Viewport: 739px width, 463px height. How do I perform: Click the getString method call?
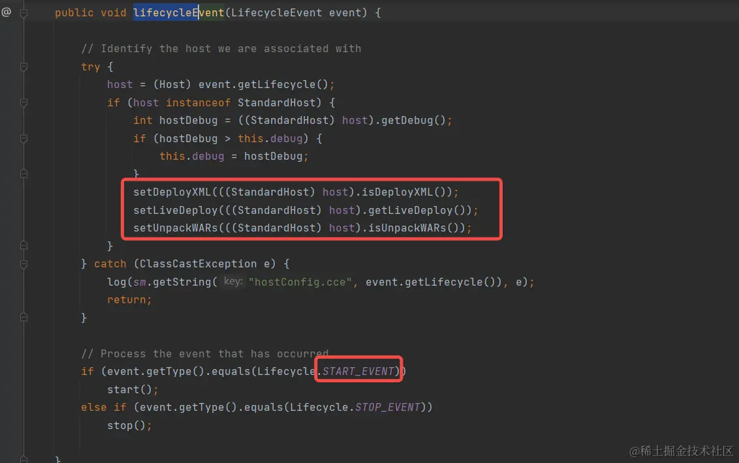(181, 282)
